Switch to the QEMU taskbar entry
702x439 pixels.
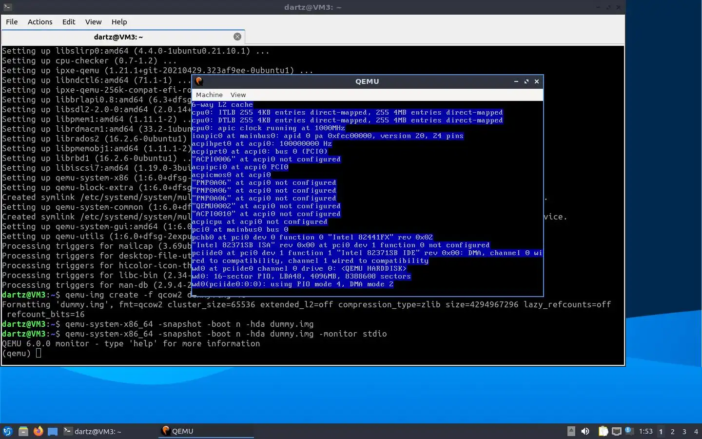(206, 431)
